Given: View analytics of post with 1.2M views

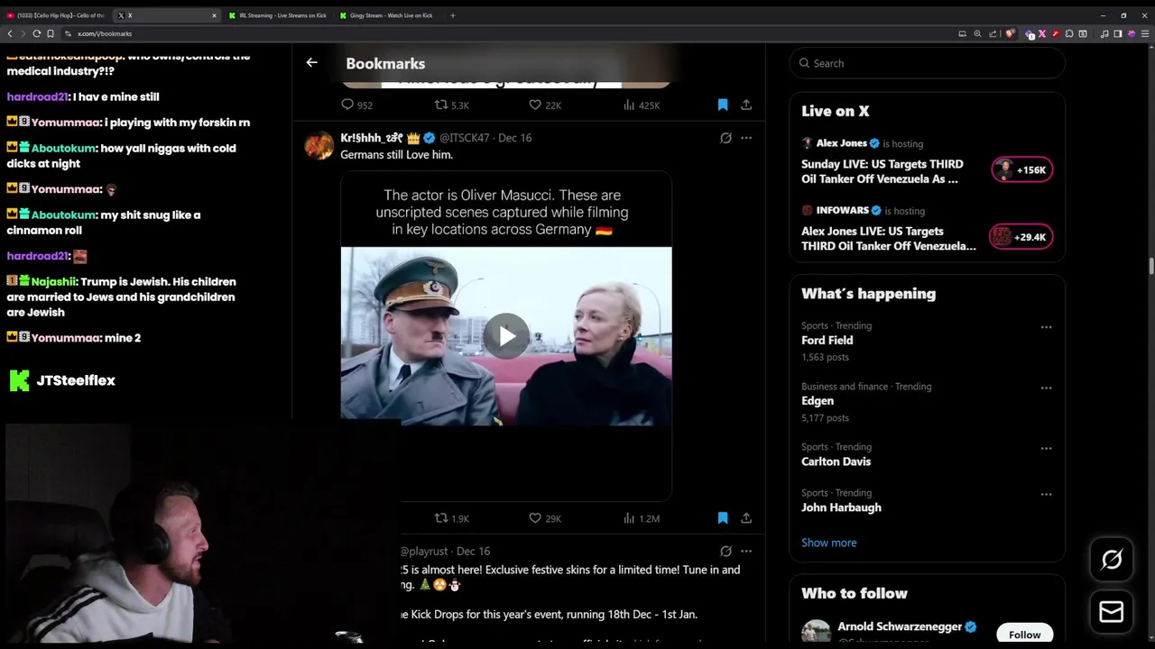Looking at the screenshot, I should point(629,517).
